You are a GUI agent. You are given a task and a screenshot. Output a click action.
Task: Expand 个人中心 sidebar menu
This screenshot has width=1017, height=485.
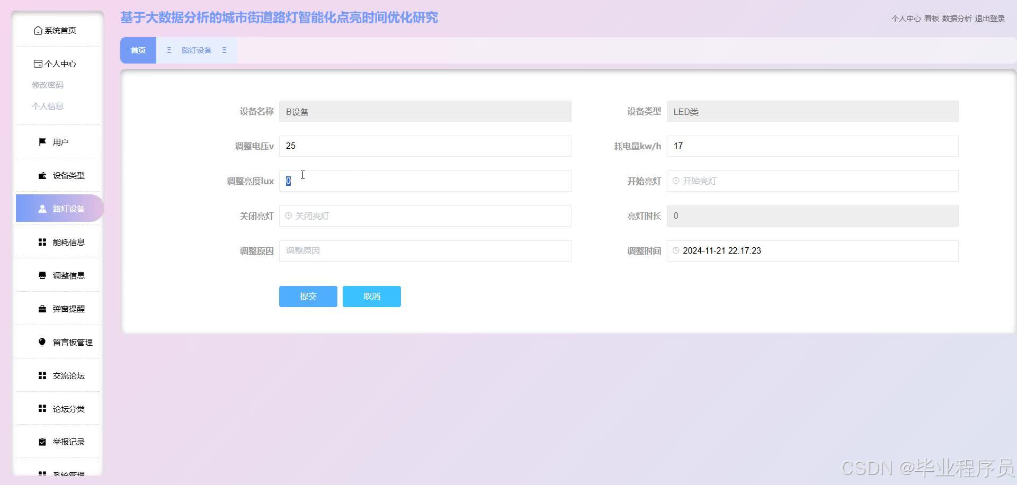coord(57,64)
